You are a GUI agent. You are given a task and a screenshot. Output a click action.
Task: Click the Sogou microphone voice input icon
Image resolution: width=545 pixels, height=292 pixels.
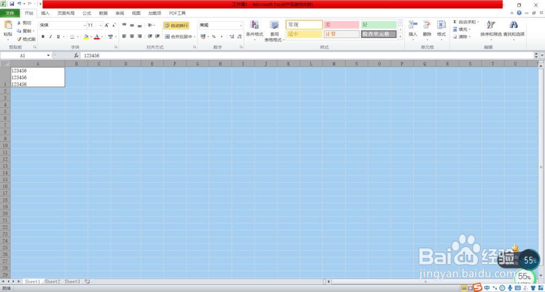click(x=510, y=288)
